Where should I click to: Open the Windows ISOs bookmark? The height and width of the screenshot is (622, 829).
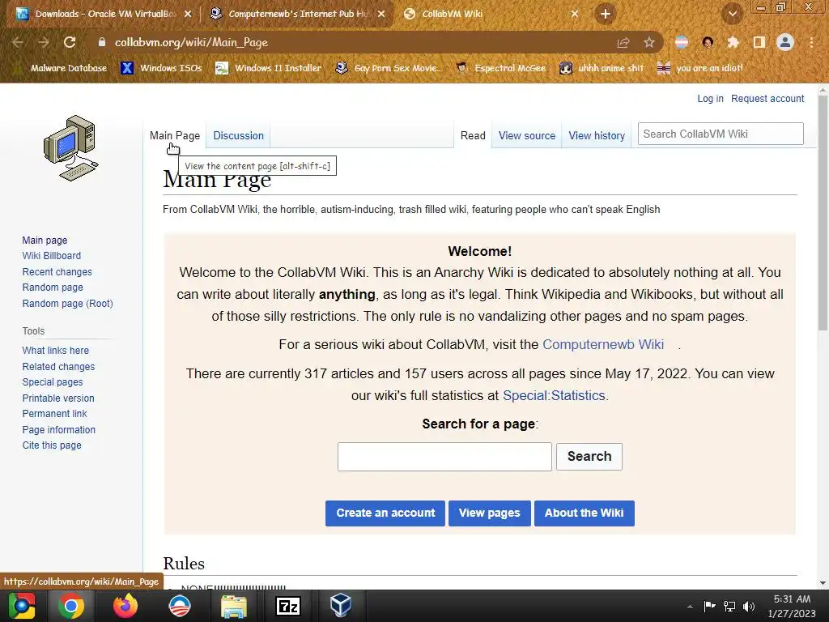pos(162,68)
